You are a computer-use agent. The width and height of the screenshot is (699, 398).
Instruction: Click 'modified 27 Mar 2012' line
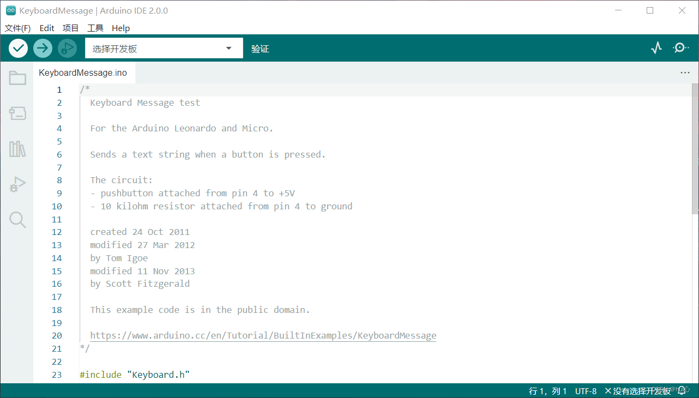click(x=142, y=245)
